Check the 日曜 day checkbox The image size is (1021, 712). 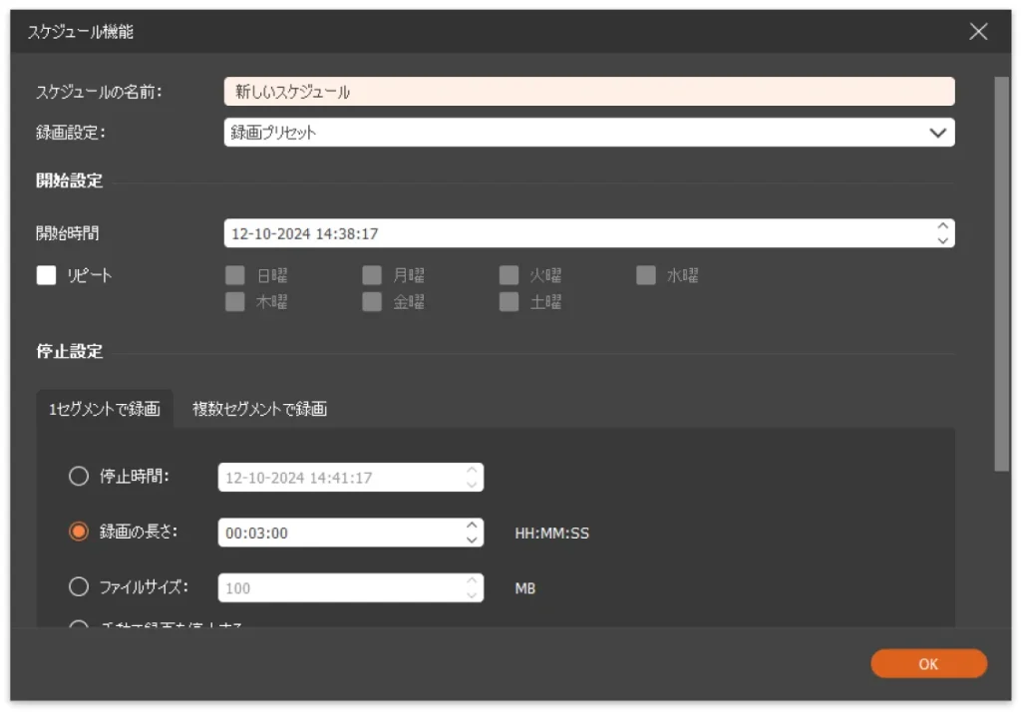[x=235, y=276]
